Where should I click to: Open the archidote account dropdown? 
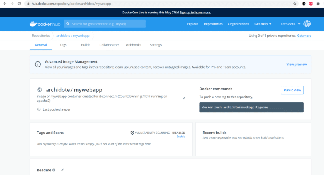290,24
